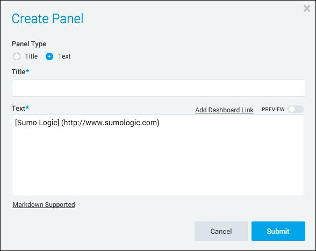This screenshot has width=316, height=251.
Task: Click inside the Text markdown area
Action: (158, 155)
